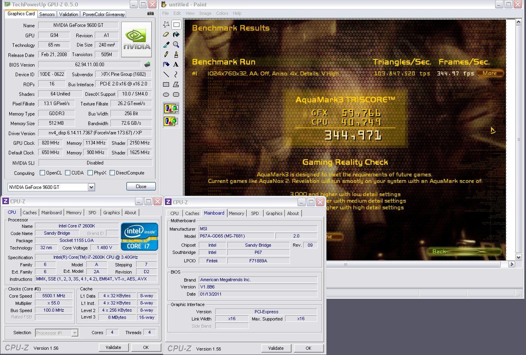Click Core Speed value 5500.1 MHz
Screen dimensions: 526x355
(54, 296)
